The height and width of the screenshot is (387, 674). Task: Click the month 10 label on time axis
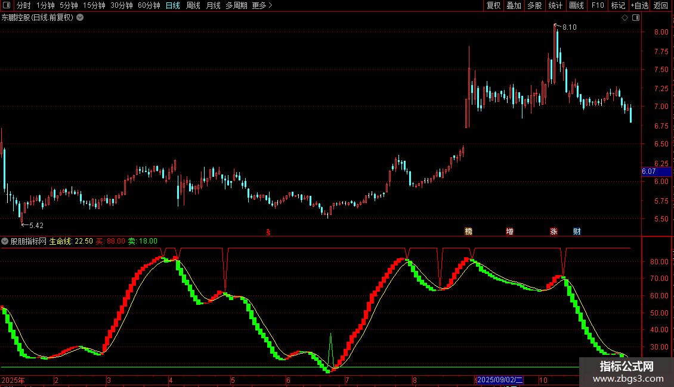tap(543, 380)
